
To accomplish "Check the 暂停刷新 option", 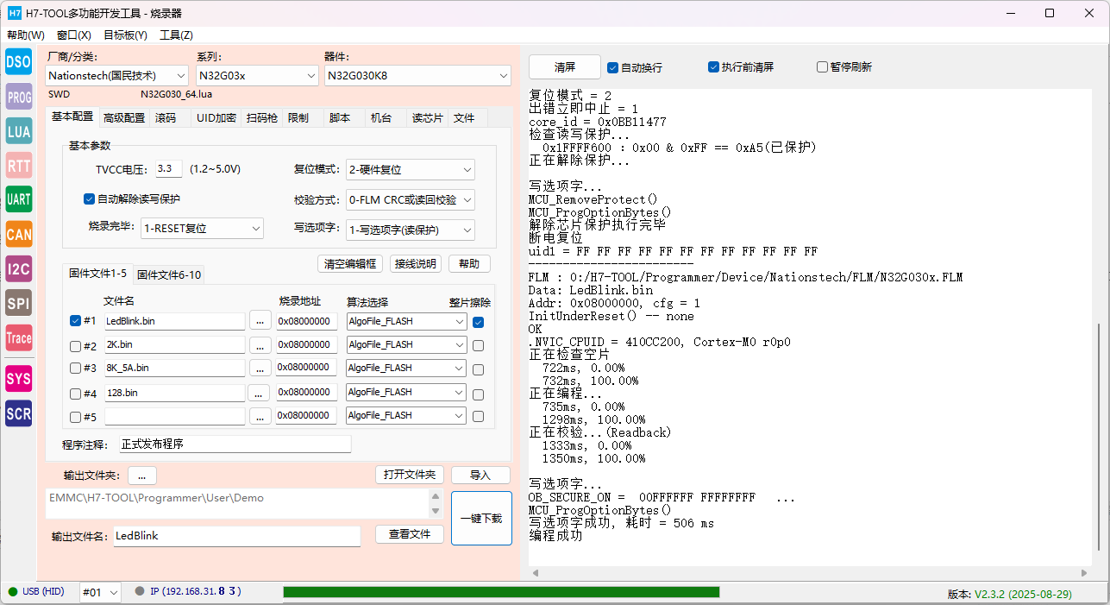I will [822, 67].
